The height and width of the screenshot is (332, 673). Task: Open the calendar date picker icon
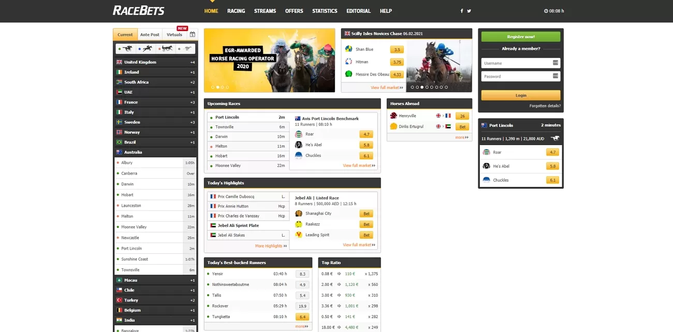click(x=193, y=35)
